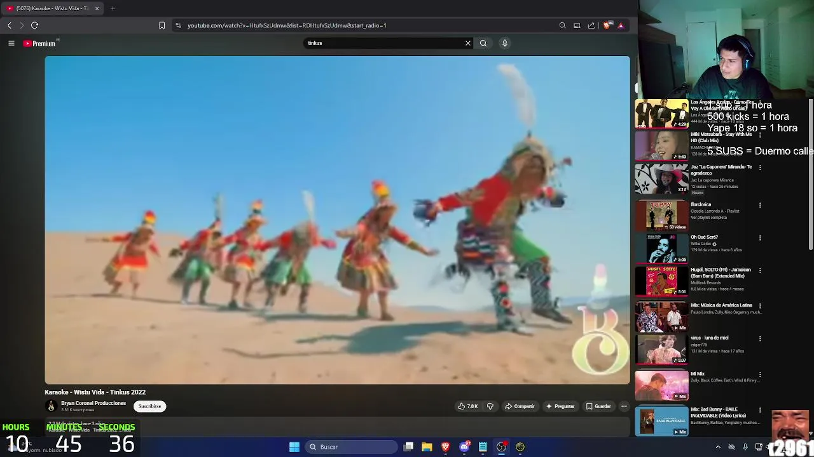Open Brave browser from the taskbar
This screenshot has height=457, width=814.
click(x=446, y=447)
